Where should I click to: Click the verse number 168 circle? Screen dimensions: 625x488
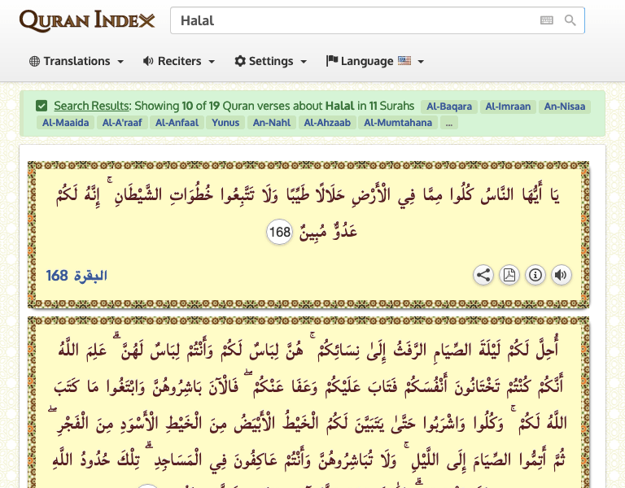(279, 233)
